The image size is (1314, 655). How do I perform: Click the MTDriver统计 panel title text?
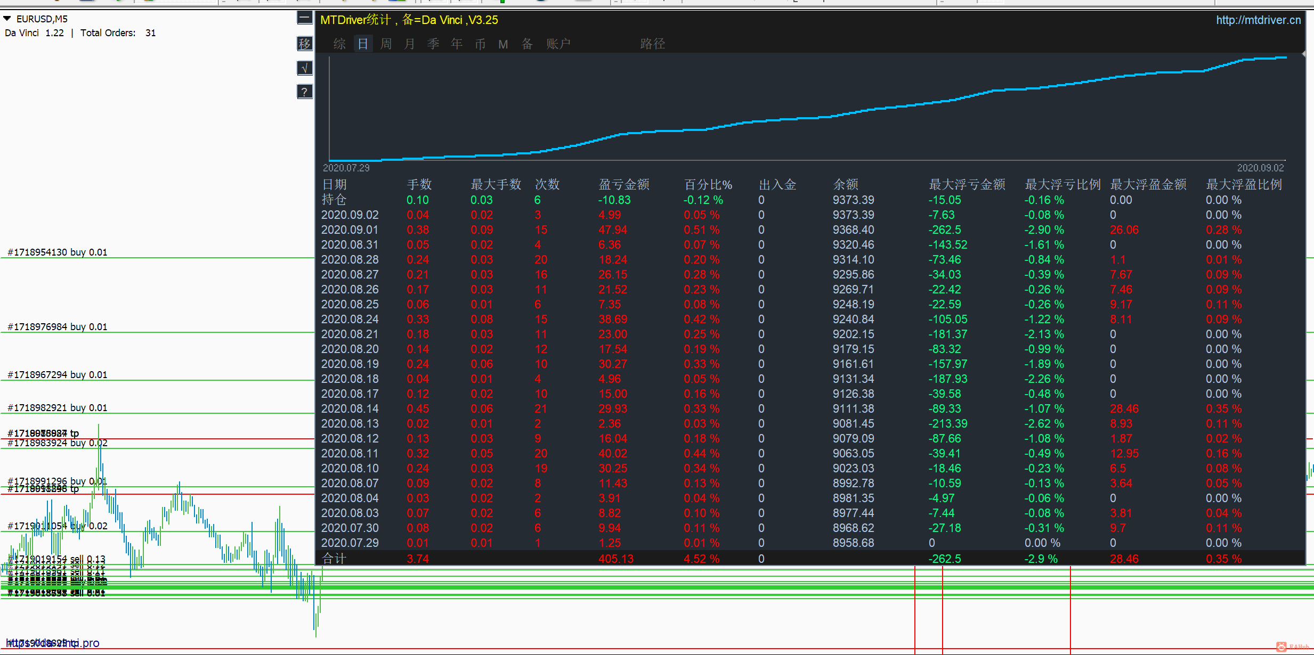pyautogui.click(x=409, y=20)
